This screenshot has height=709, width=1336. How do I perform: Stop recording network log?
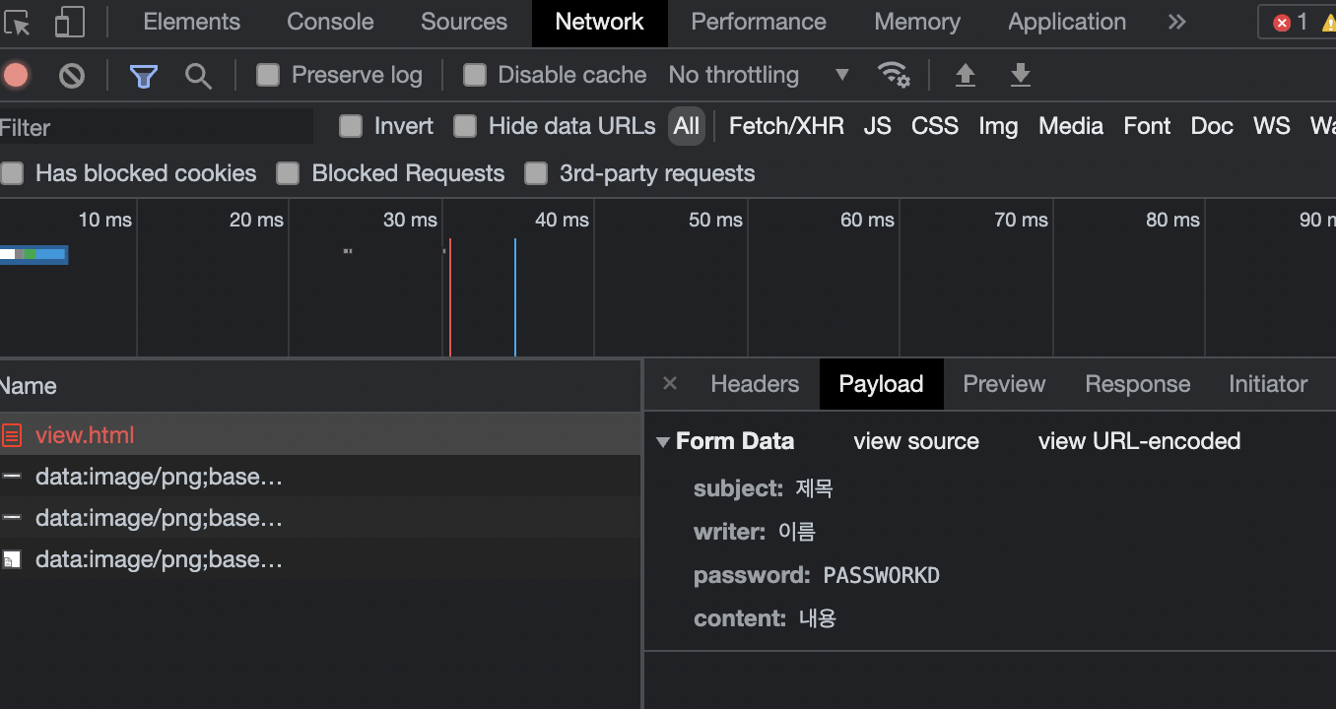click(16, 75)
